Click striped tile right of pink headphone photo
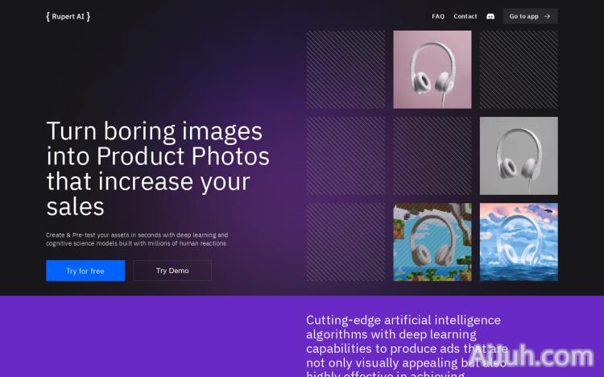604x377 pixels. [x=519, y=70]
